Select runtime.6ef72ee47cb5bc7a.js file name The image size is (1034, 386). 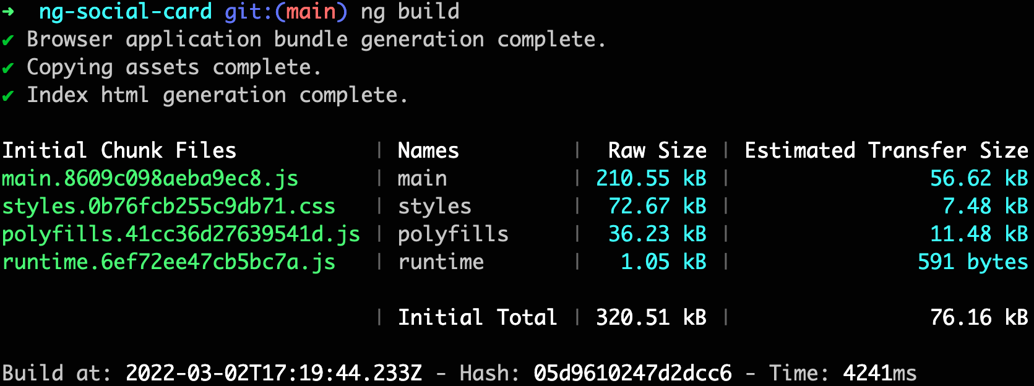[169, 262]
